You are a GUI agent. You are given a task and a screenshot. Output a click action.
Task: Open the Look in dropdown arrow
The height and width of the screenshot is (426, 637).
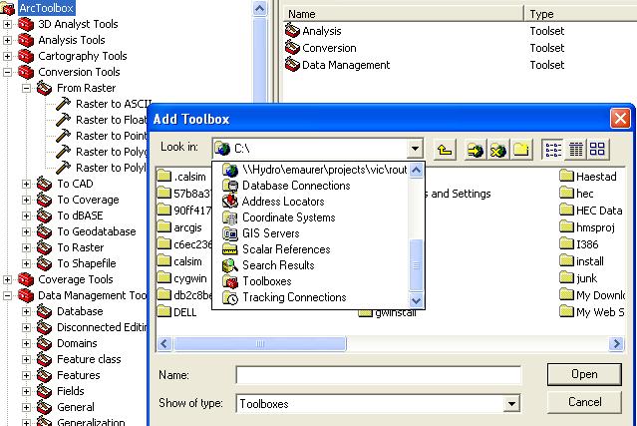[415, 149]
